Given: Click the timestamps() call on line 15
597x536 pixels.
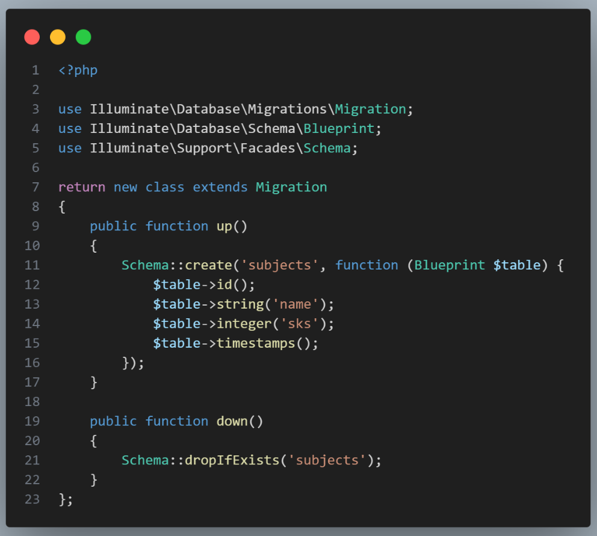Looking at the screenshot, I should click(x=269, y=343).
